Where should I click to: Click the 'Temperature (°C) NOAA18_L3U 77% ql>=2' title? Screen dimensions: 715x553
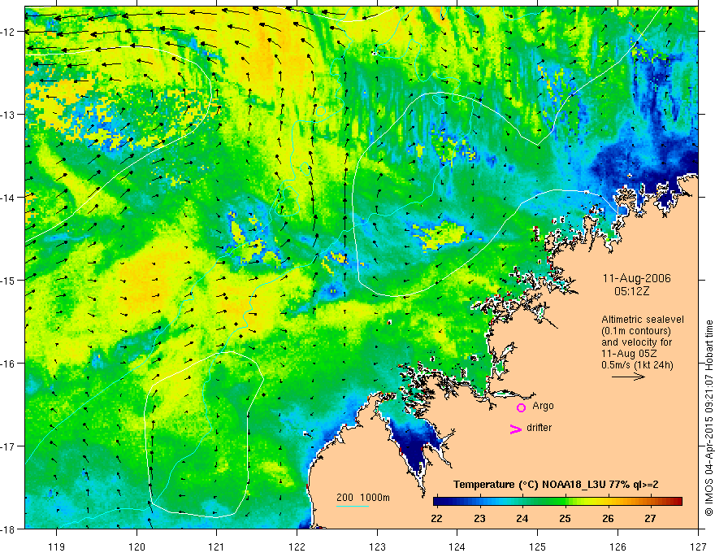(556, 485)
